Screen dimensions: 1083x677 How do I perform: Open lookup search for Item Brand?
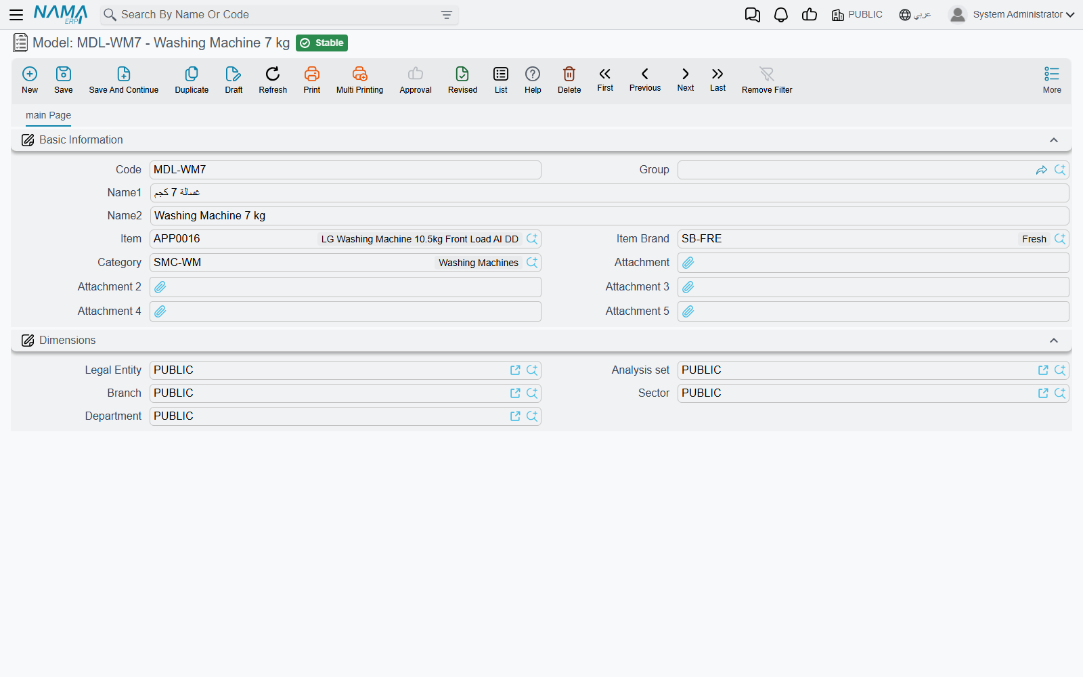[1060, 239]
